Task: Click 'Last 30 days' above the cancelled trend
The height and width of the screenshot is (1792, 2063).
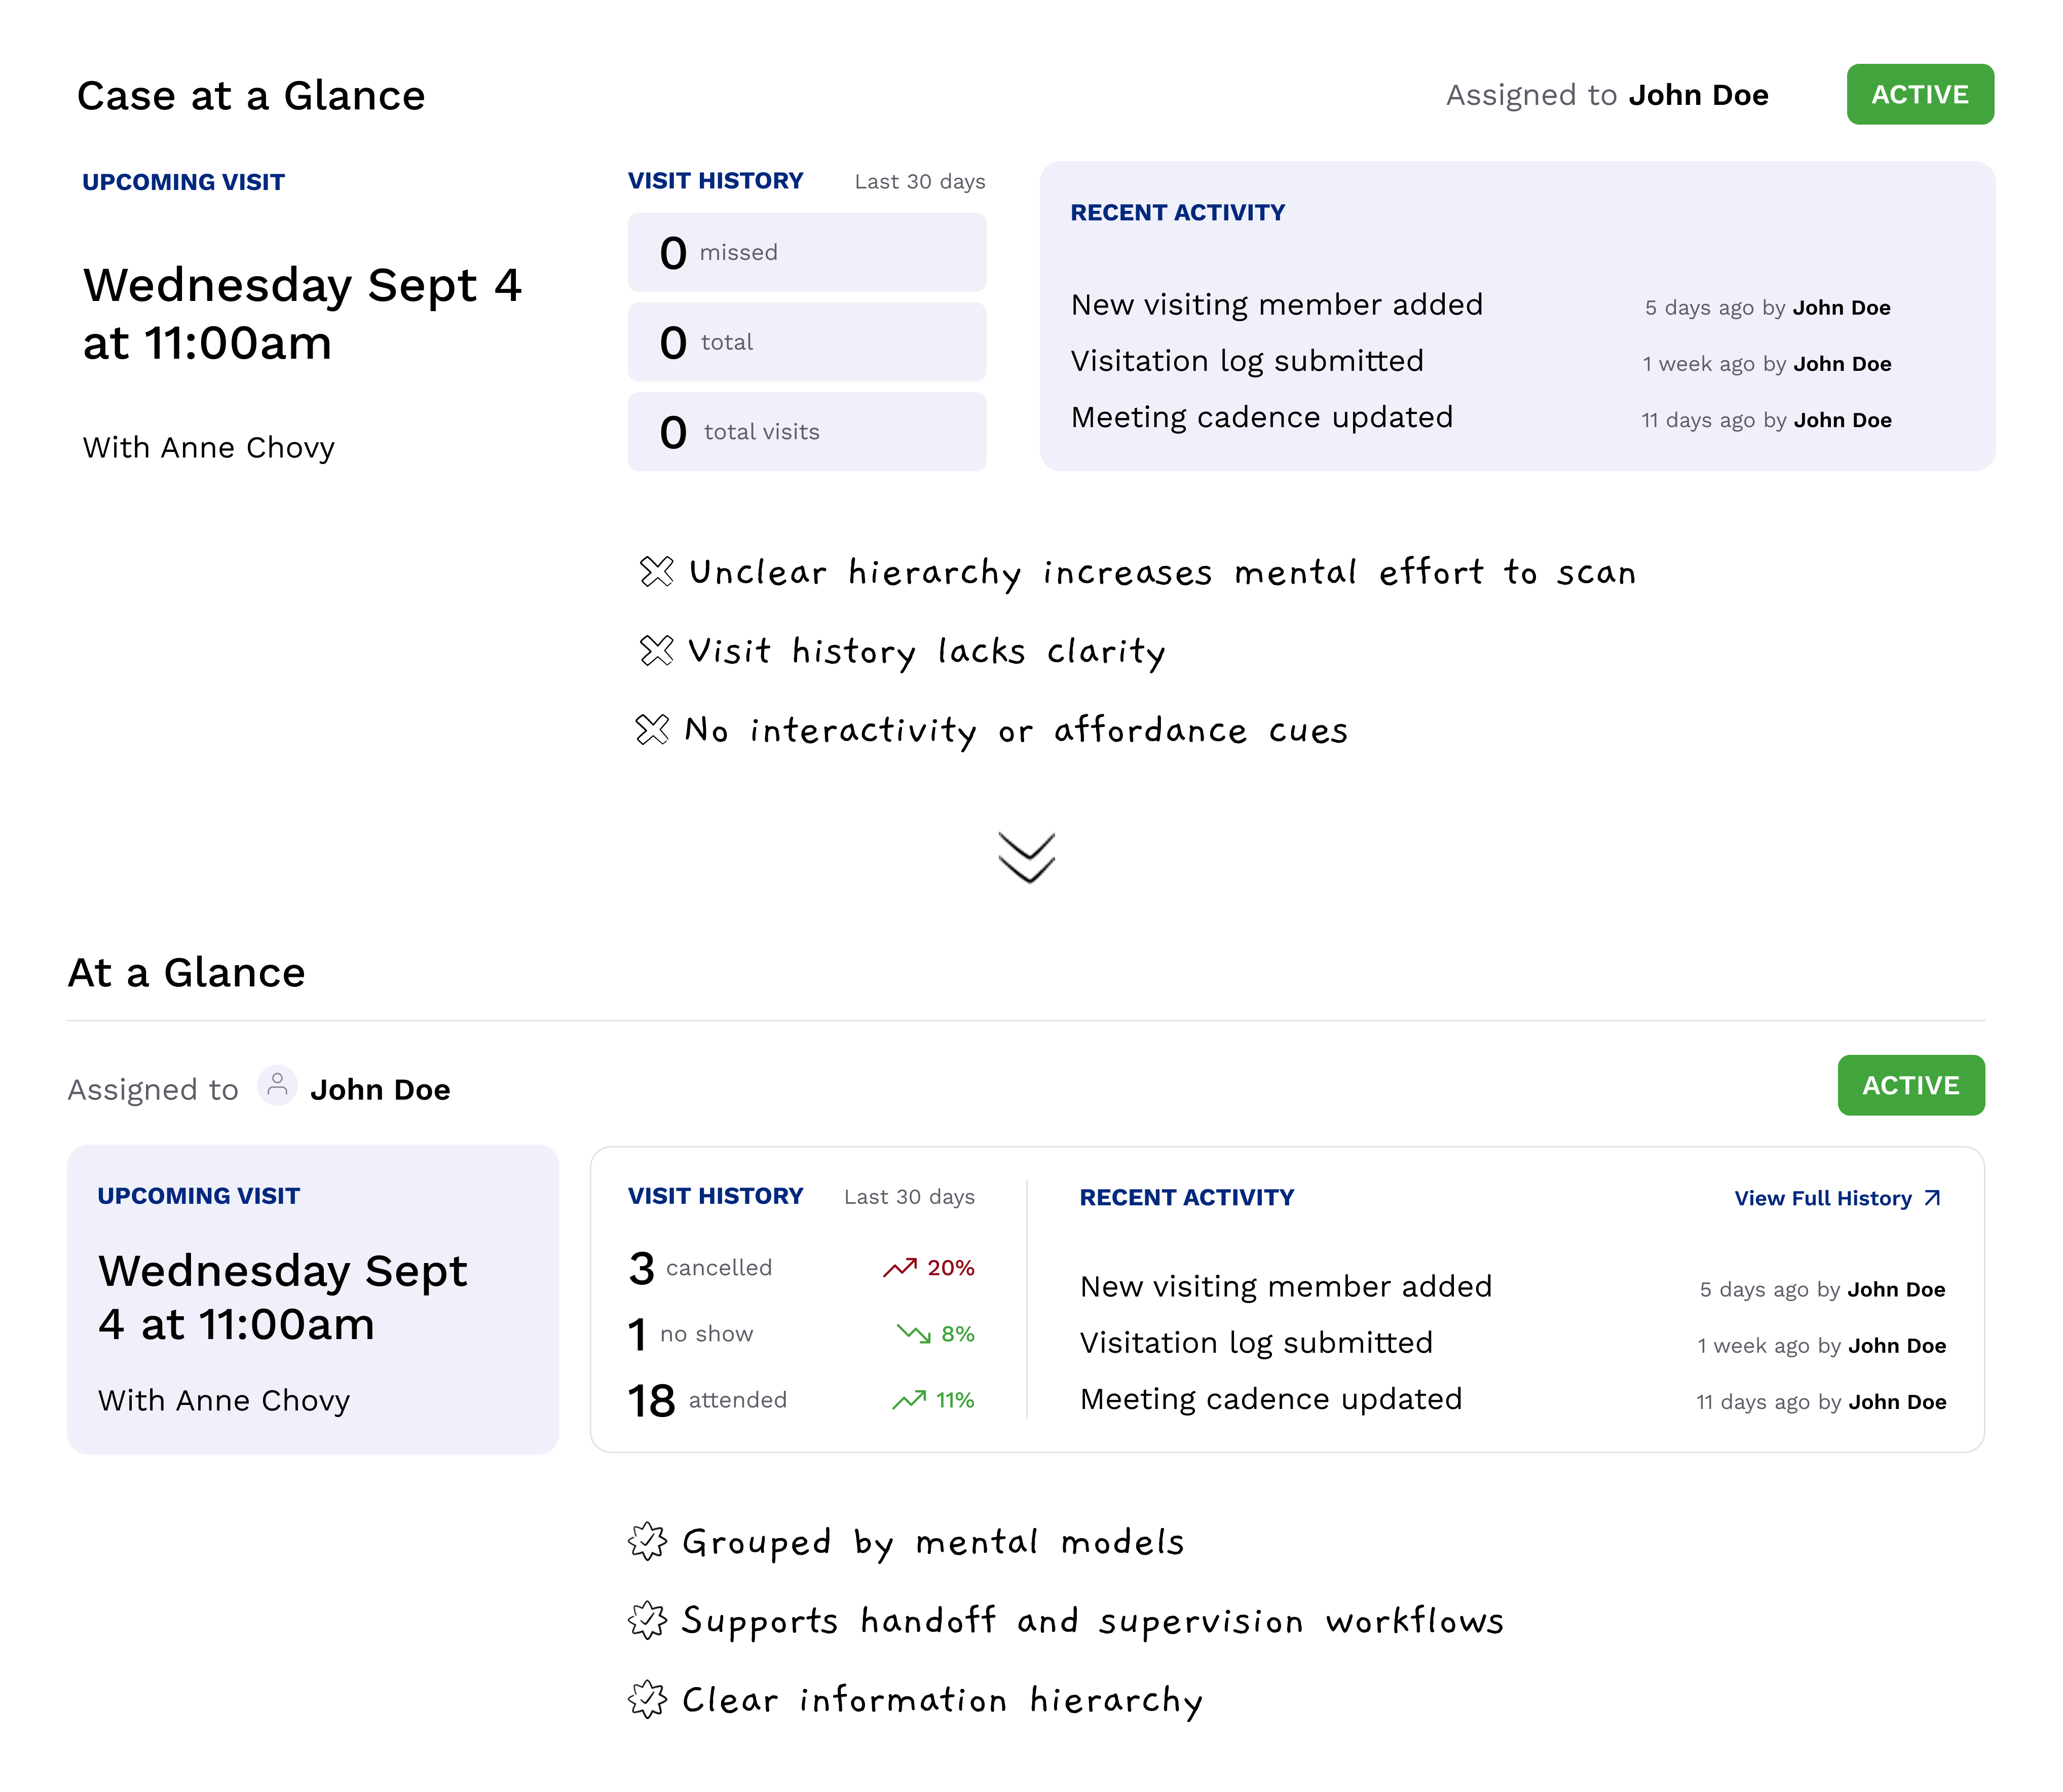Action: (x=909, y=1197)
